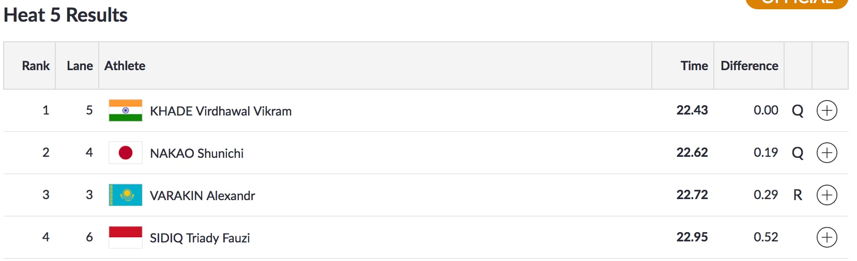The image size is (857, 261).
Task: Open athlete KHADE Virdhawal Vikram
Action: pos(221,111)
